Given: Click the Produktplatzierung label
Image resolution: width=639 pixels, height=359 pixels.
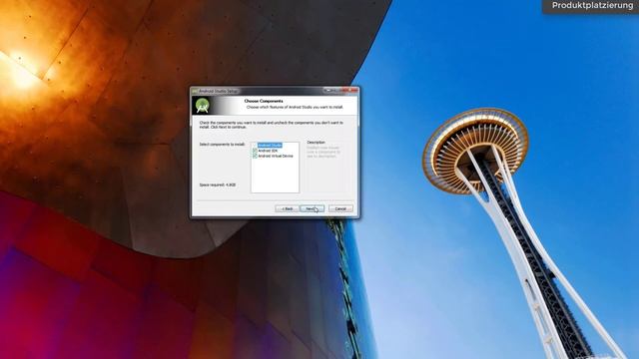Looking at the screenshot, I should click(x=592, y=6).
